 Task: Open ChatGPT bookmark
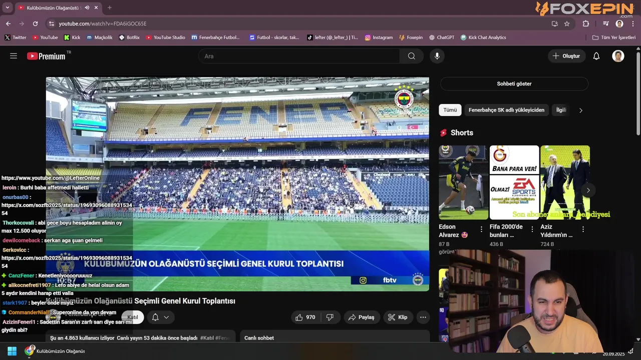441,37
